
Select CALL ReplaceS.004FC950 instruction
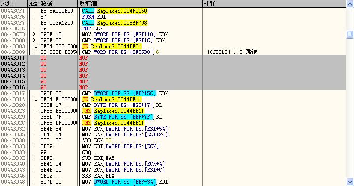pos(115,11)
